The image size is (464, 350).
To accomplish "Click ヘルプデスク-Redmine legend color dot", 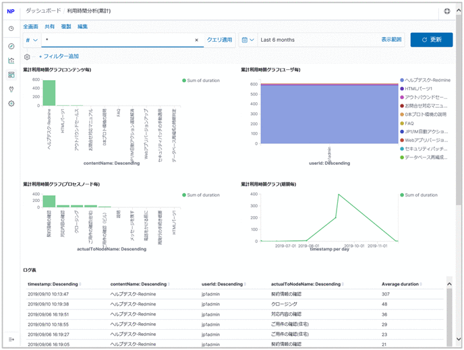I will [401, 80].
